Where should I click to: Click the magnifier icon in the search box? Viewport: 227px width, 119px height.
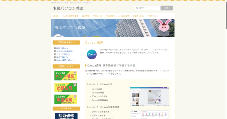[137, 8]
